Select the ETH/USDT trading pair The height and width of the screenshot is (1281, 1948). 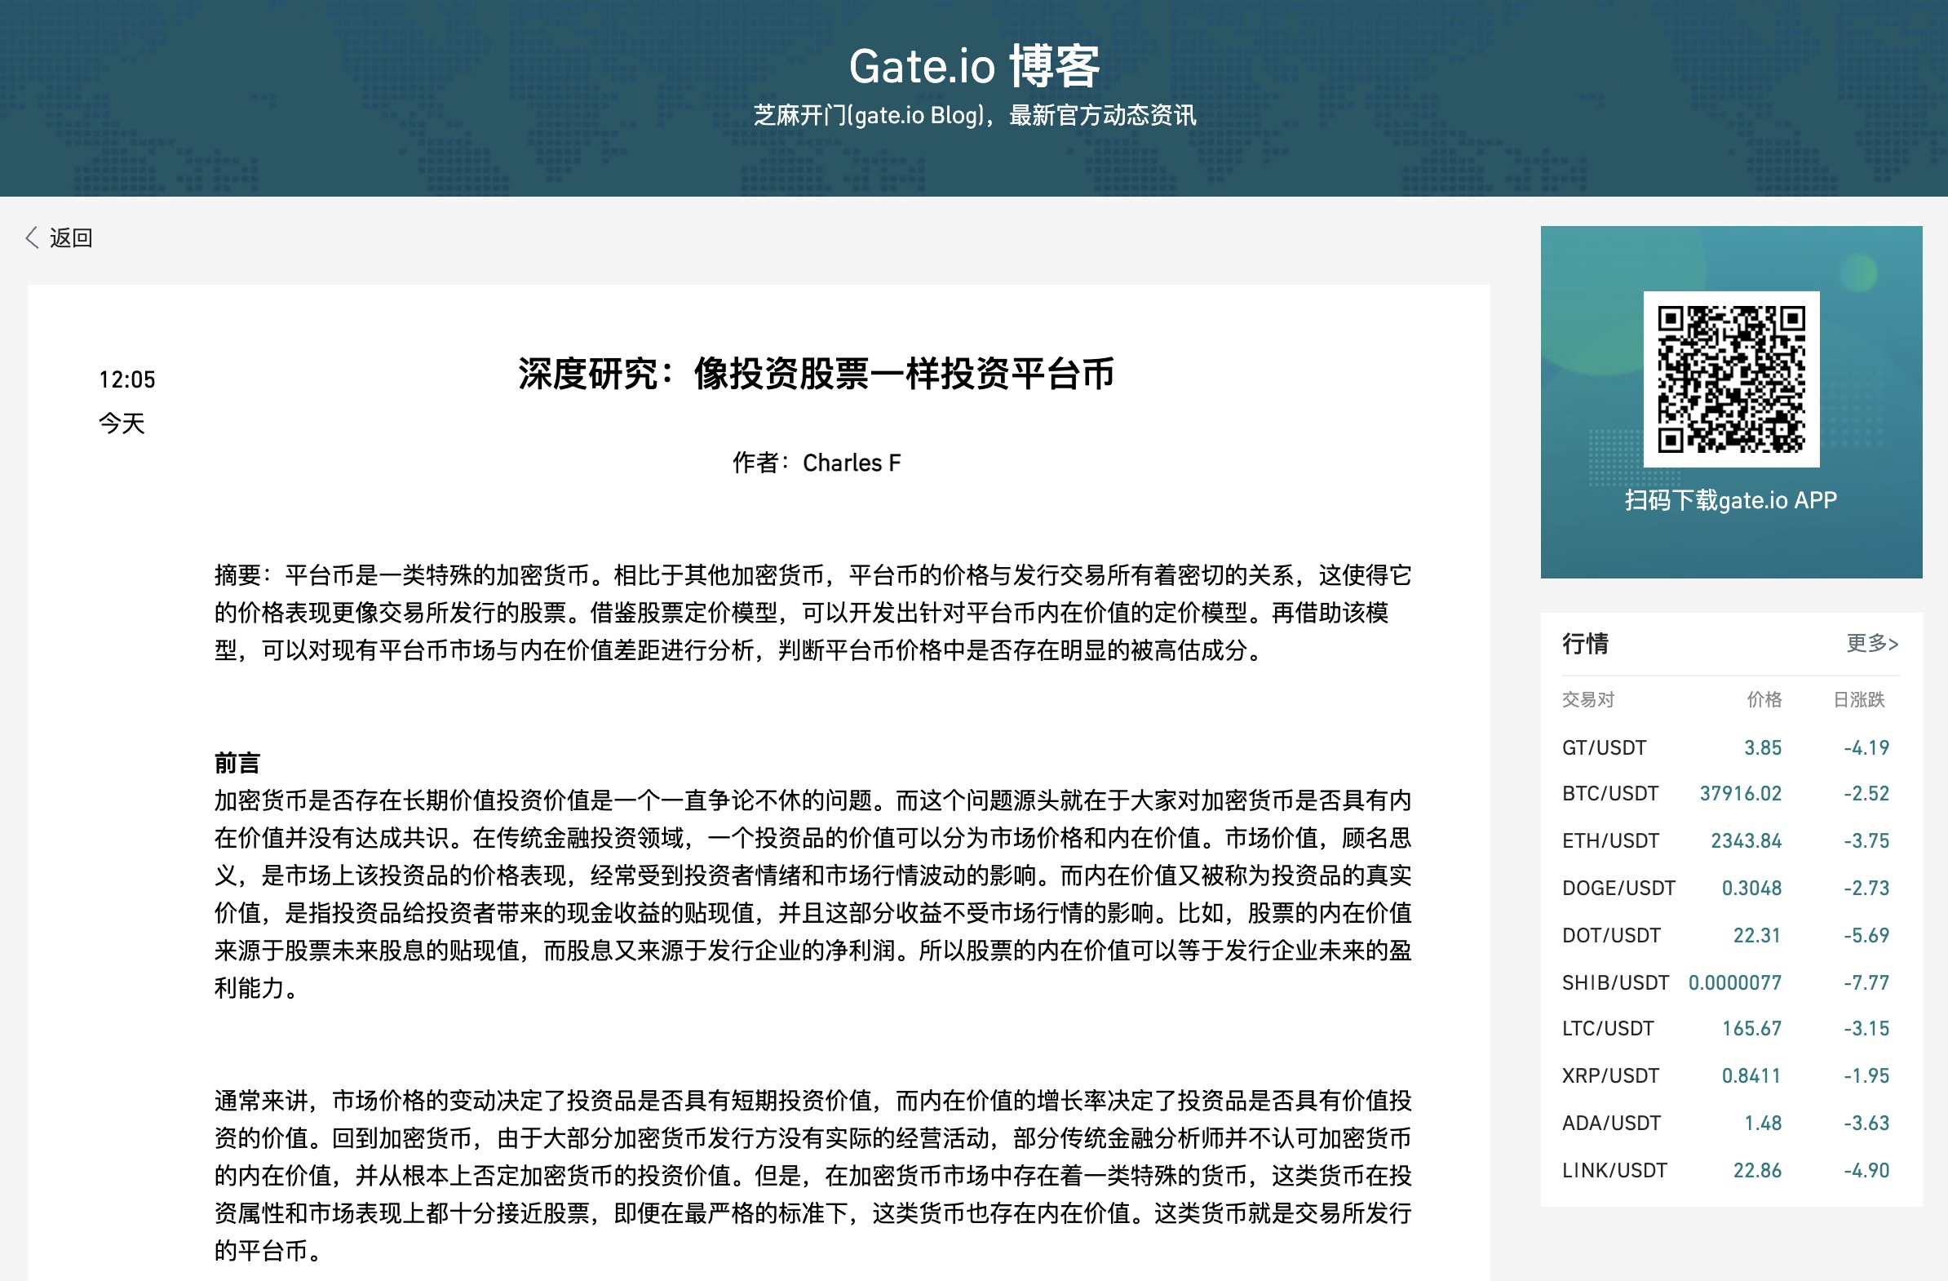tap(1610, 840)
